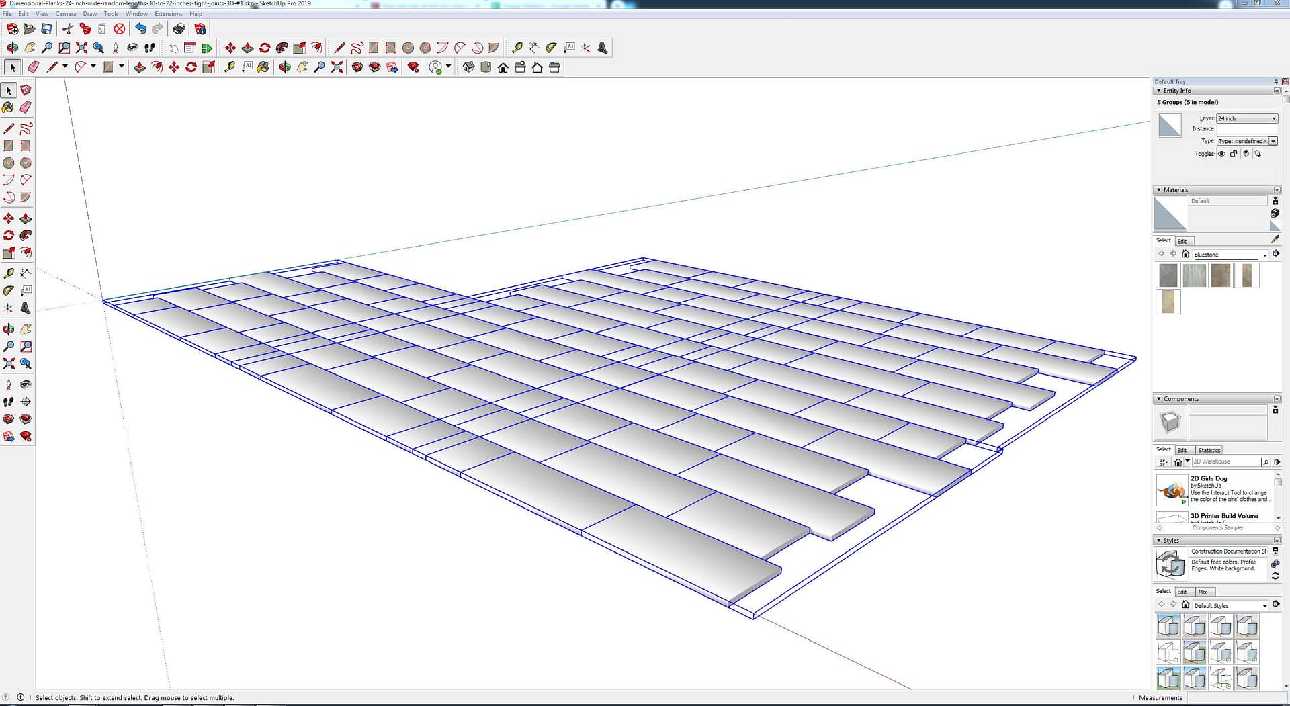
Task: Click the red Cut/Delete circle icon
Action: tap(120, 29)
